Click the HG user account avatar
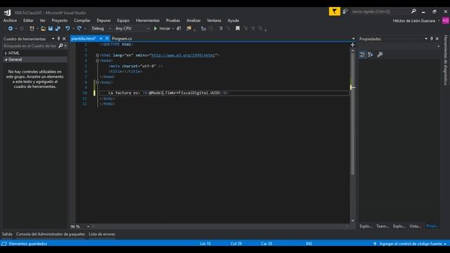Image resolution: width=450 pixels, height=253 pixels. click(446, 20)
